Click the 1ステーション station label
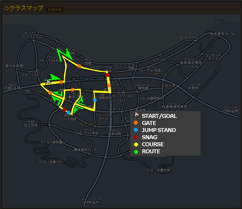The width and height of the screenshot is (242, 209). pos(160,74)
